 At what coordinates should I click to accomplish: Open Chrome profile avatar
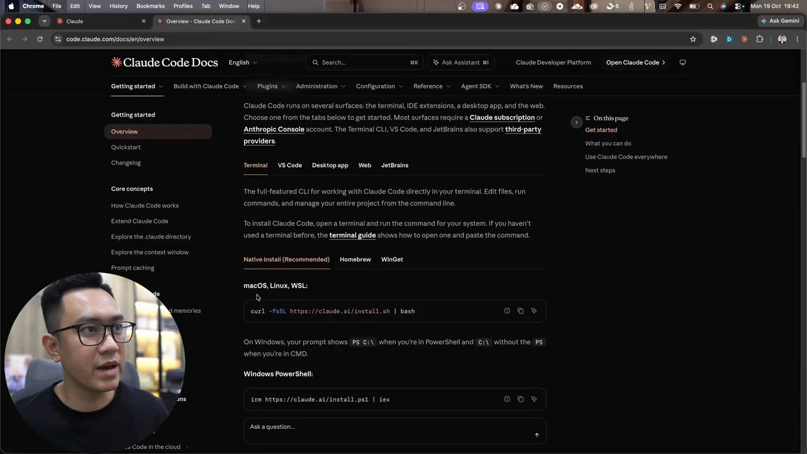(782, 39)
